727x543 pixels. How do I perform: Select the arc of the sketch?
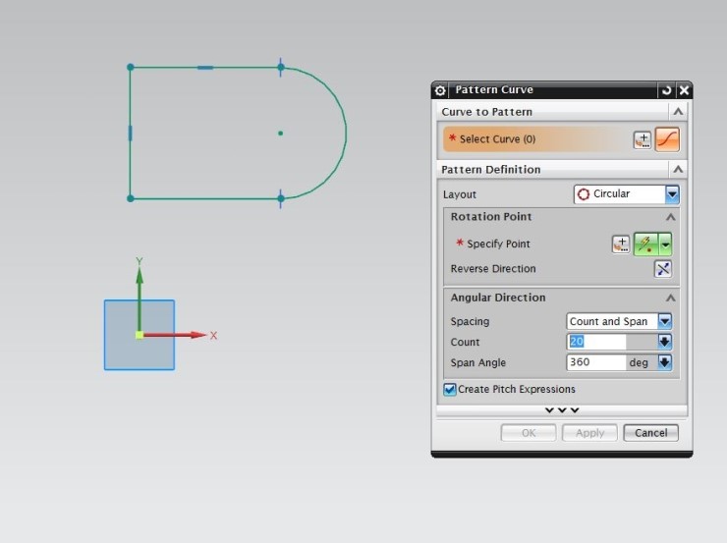(x=346, y=133)
